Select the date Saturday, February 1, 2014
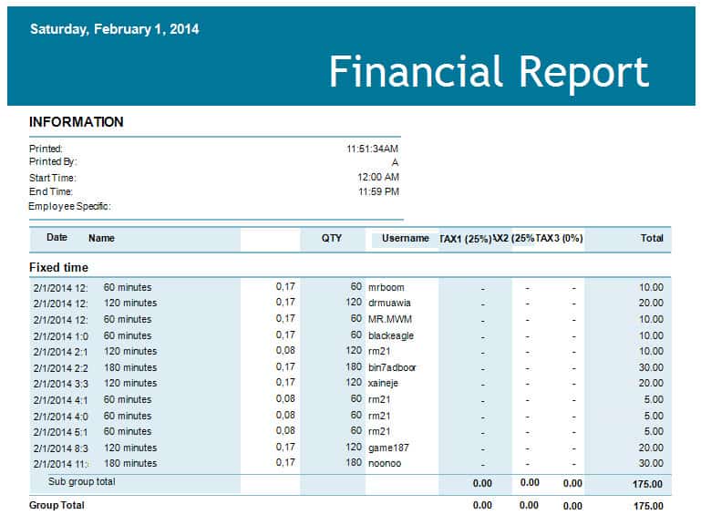Image resolution: width=701 pixels, height=515 pixels. click(115, 29)
